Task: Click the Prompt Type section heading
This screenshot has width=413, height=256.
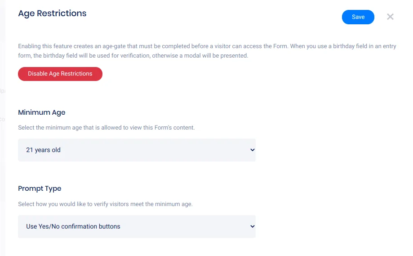Action: click(x=40, y=189)
